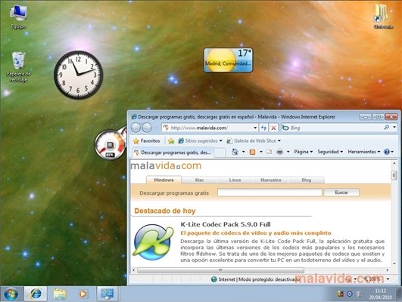
Task: Refresh the page in Internet Explorer
Action: pyautogui.click(x=263, y=128)
